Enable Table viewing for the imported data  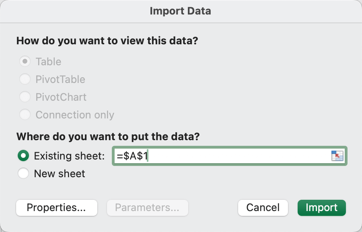click(x=25, y=61)
